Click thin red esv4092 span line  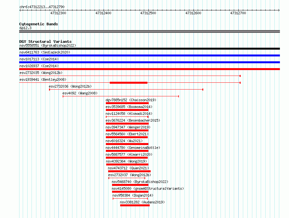tap(121, 96)
